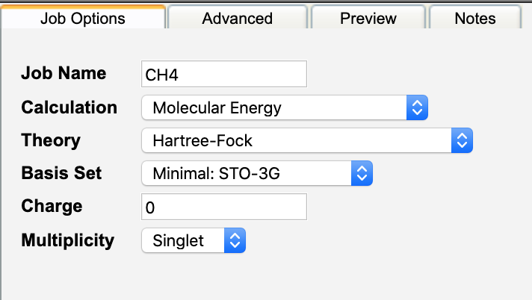
Task: Click the Charge label
Action: [52, 207]
